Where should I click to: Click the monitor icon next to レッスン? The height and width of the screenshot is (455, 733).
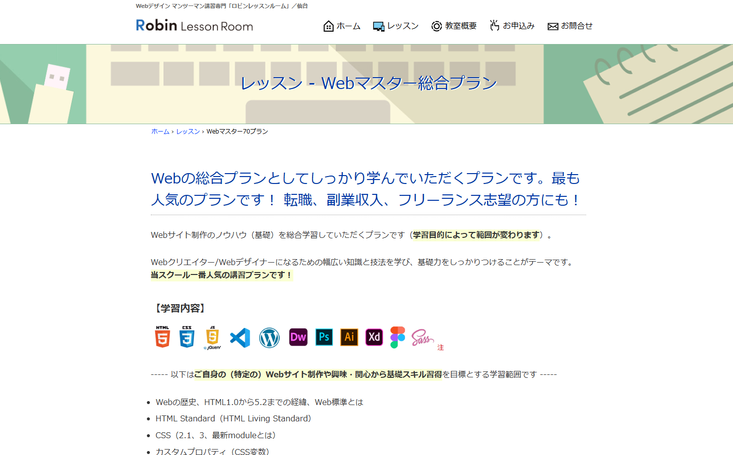[x=379, y=26]
